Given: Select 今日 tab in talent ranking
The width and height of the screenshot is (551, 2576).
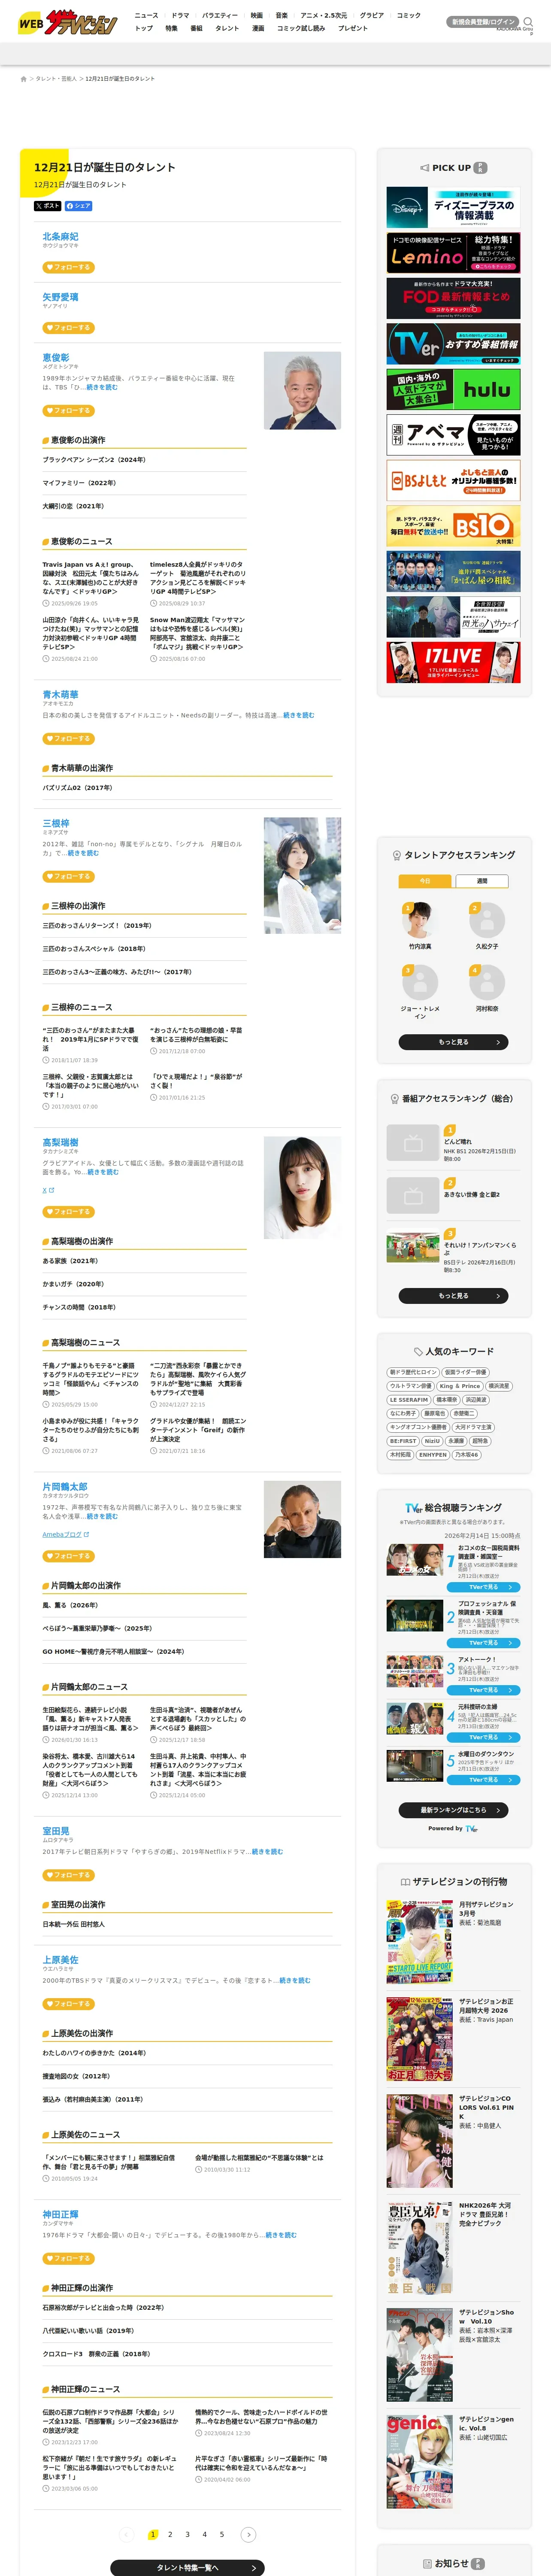Looking at the screenshot, I should 425,881.
